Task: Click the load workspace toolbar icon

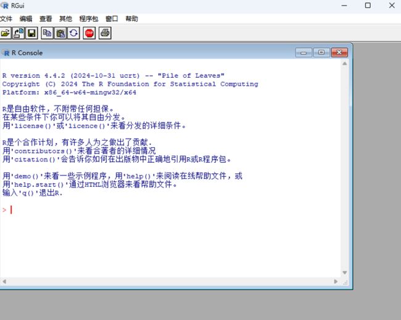Action: click(x=19, y=33)
